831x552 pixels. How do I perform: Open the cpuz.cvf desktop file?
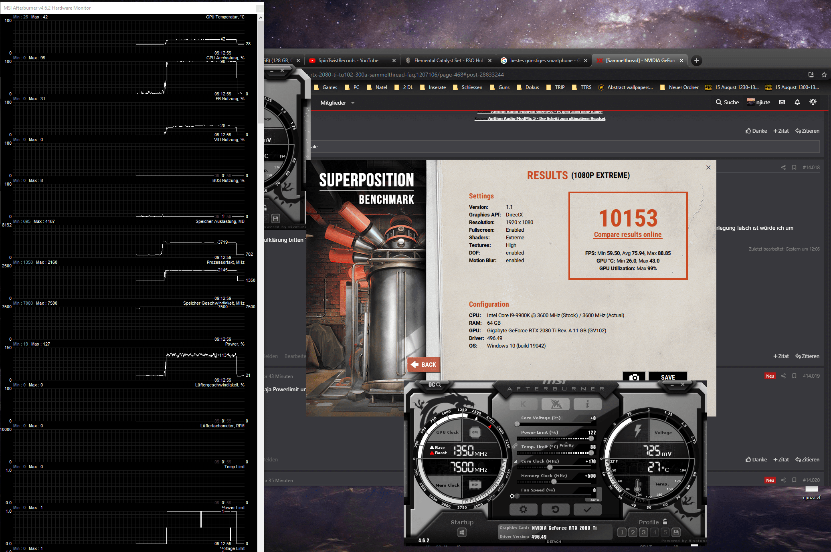812,493
